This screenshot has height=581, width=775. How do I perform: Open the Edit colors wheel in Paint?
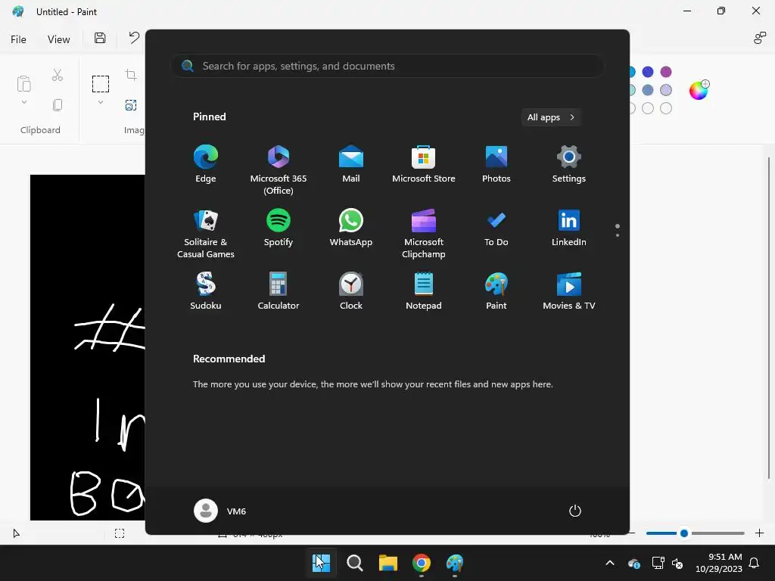pyautogui.click(x=699, y=90)
